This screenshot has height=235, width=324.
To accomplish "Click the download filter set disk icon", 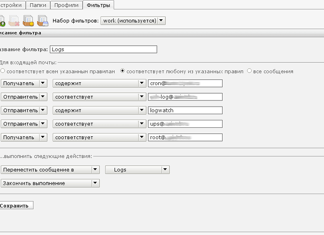I will 43,21.
